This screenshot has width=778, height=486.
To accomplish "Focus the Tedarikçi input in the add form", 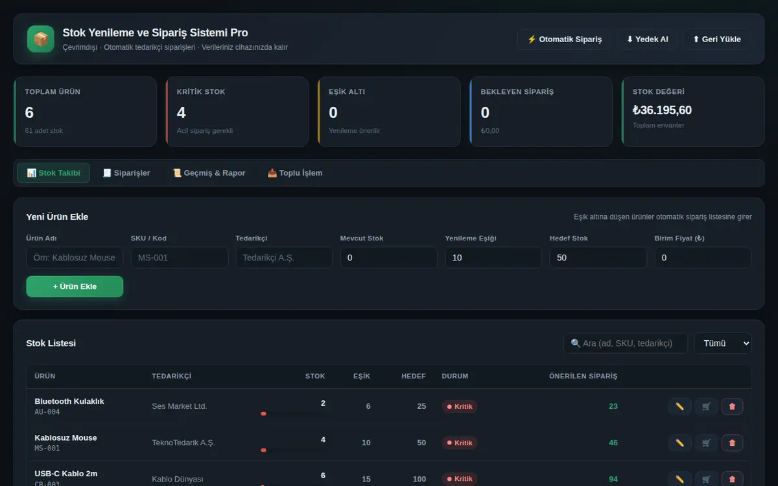I will (284, 258).
